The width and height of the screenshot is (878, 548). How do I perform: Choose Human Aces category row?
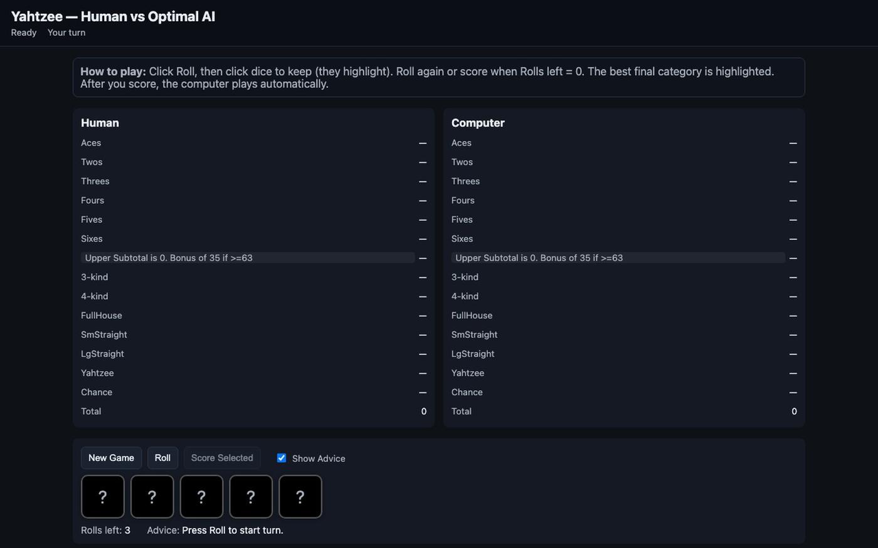pos(253,143)
